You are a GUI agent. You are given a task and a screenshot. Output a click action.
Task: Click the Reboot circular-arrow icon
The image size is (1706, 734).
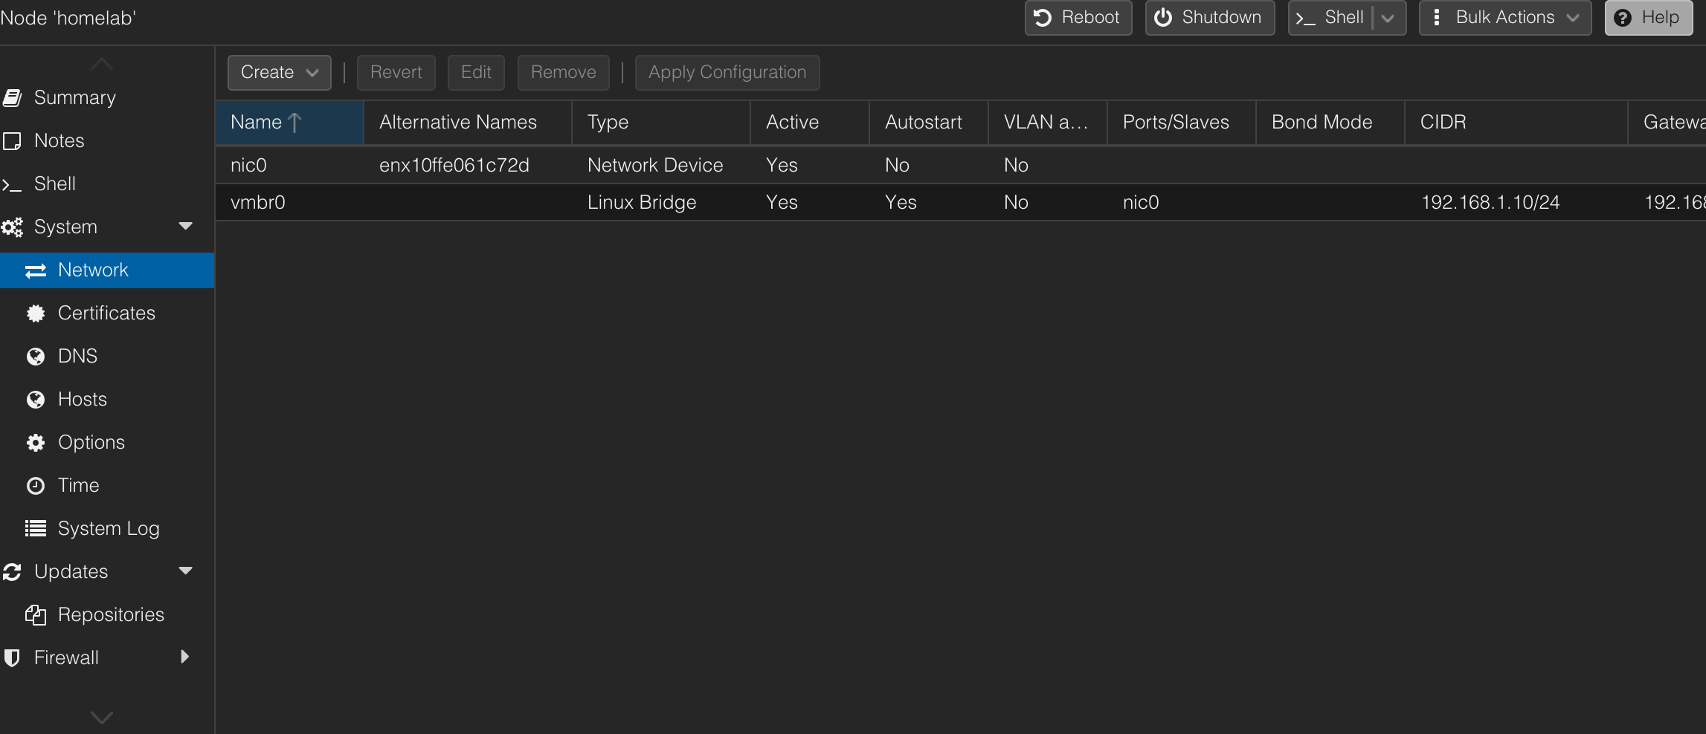click(1043, 18)
